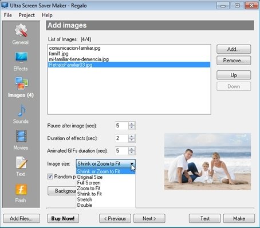Choose Zoom to Fit option

tap(105, 188)
